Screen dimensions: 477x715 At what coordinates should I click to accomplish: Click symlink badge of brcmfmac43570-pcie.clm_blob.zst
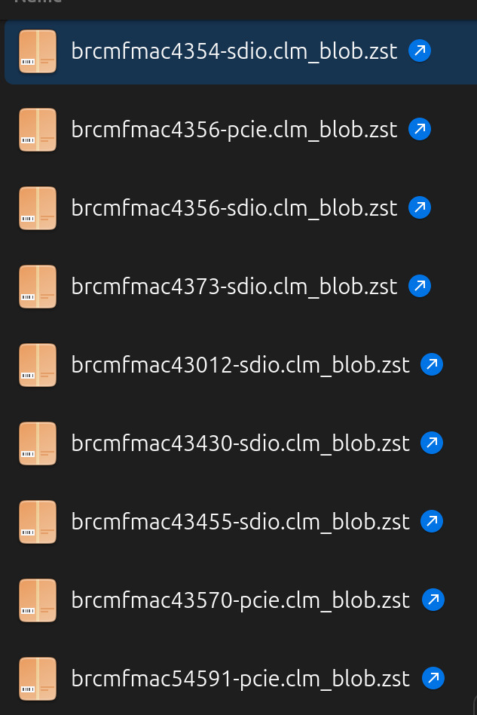[x=433, y=600]
